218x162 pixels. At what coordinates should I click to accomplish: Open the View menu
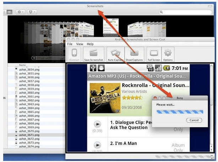coord(80,44)
